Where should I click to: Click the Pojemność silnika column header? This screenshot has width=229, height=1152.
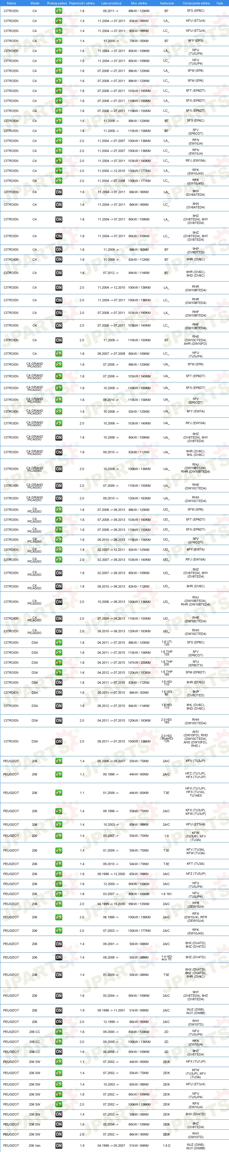point(82,3)
